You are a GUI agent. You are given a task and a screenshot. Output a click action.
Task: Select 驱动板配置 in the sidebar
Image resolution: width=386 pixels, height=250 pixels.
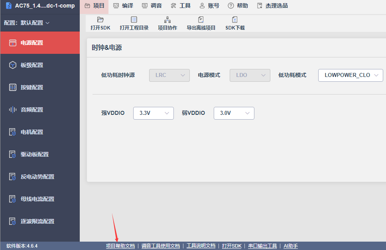pos(40,154)
